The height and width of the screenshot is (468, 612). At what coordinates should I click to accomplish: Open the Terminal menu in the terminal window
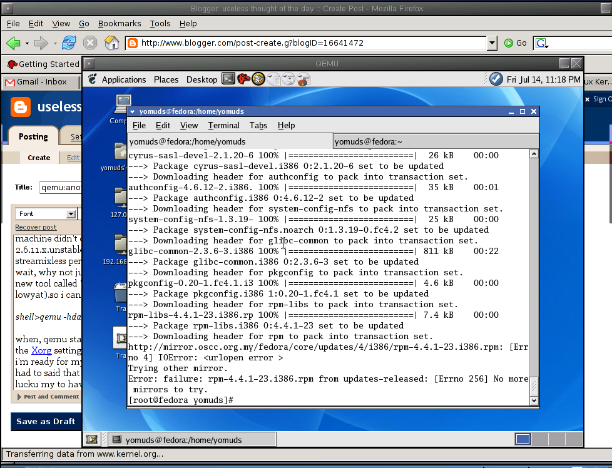[223, 125]
